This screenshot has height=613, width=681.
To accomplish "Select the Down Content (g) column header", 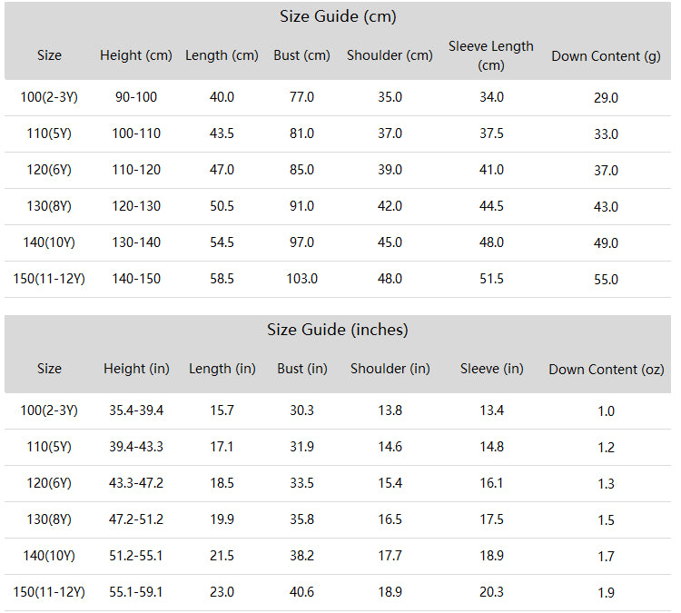I will [606, 56].
